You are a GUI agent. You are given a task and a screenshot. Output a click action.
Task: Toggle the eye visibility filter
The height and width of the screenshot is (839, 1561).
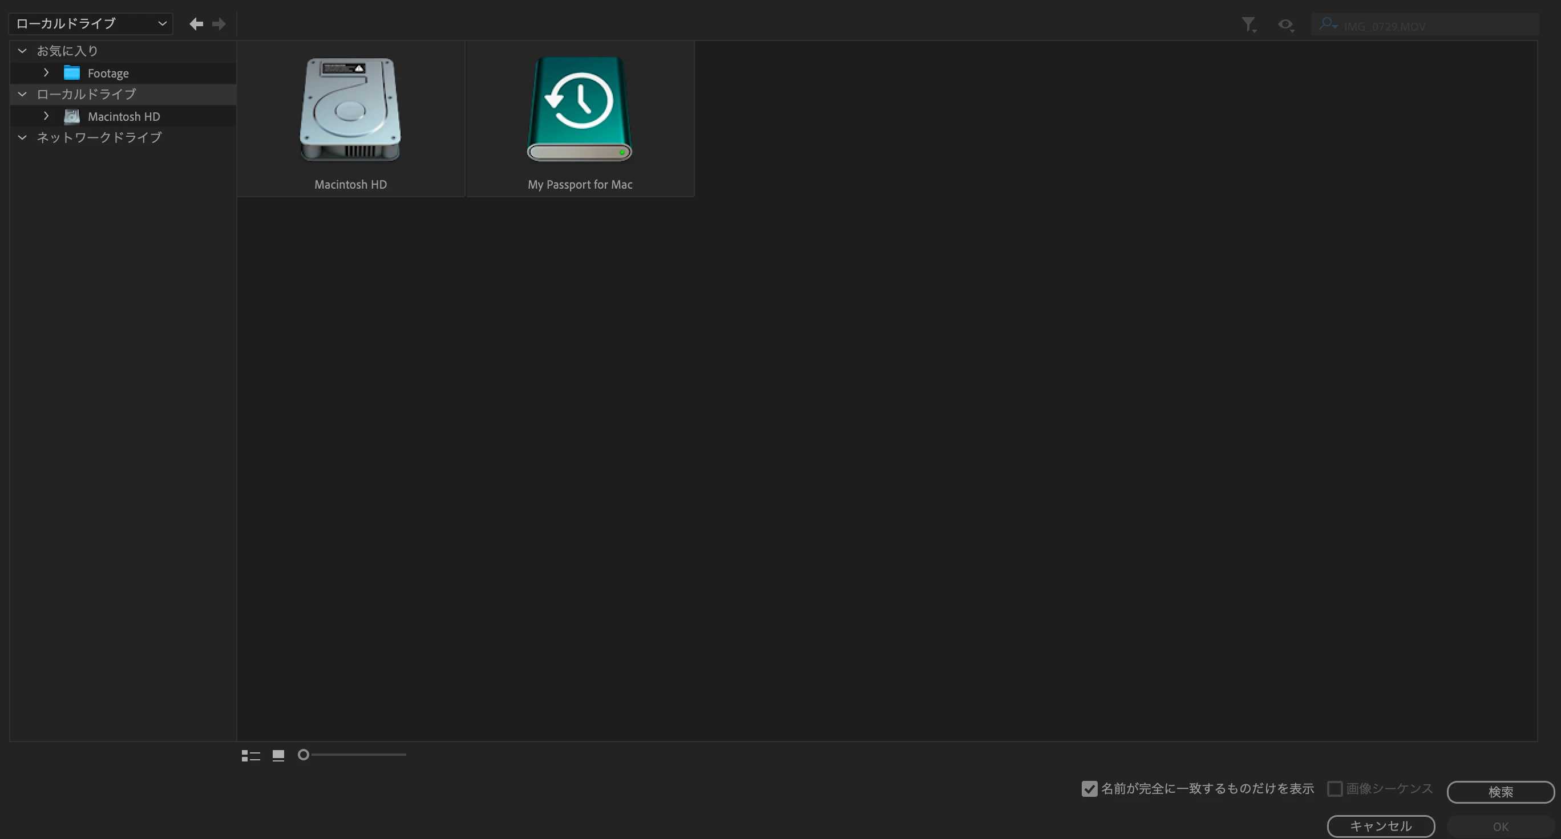click(1285, 24)
